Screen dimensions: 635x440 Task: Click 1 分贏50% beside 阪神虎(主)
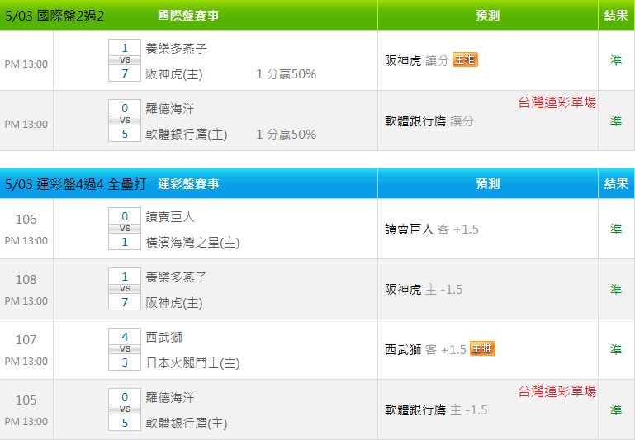pos(287,74)
